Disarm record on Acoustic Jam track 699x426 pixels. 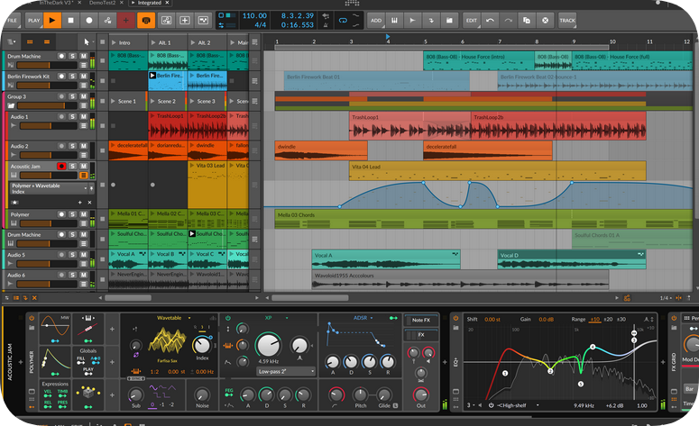[61, 166]
